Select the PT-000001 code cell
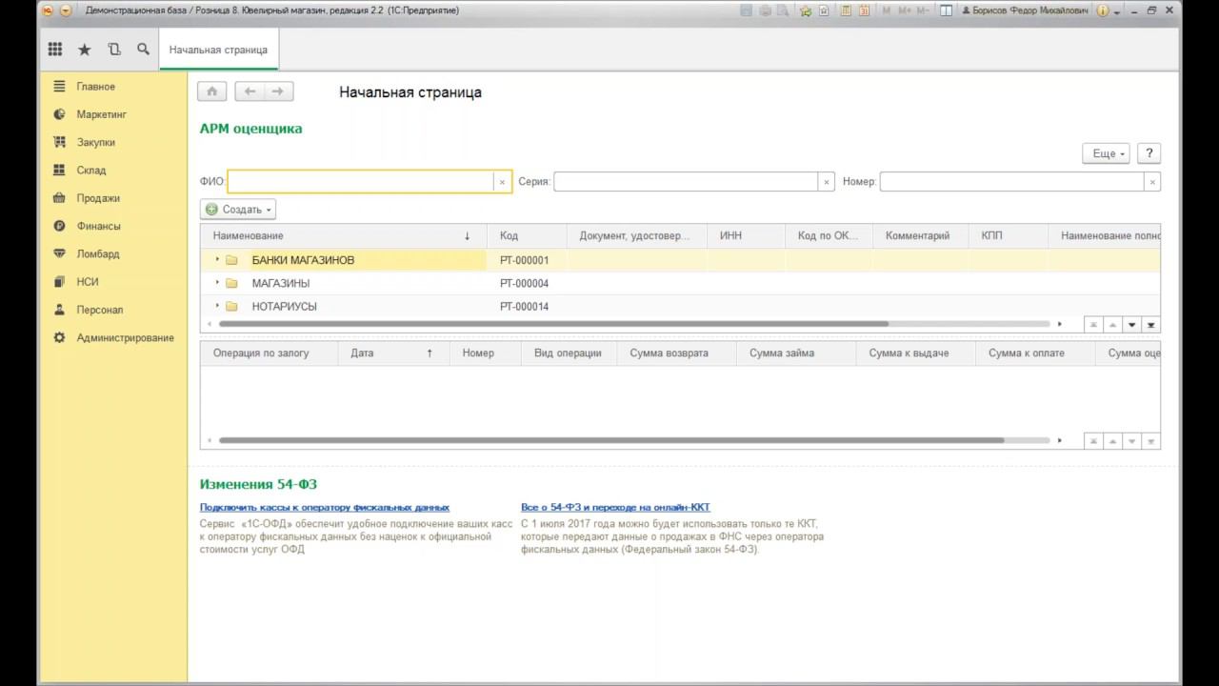The image size is (1219, 686). (x=527, y=259)
